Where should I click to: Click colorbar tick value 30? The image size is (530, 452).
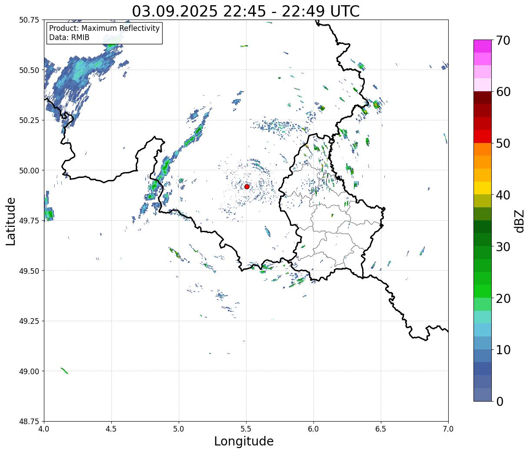click(503, 246)
